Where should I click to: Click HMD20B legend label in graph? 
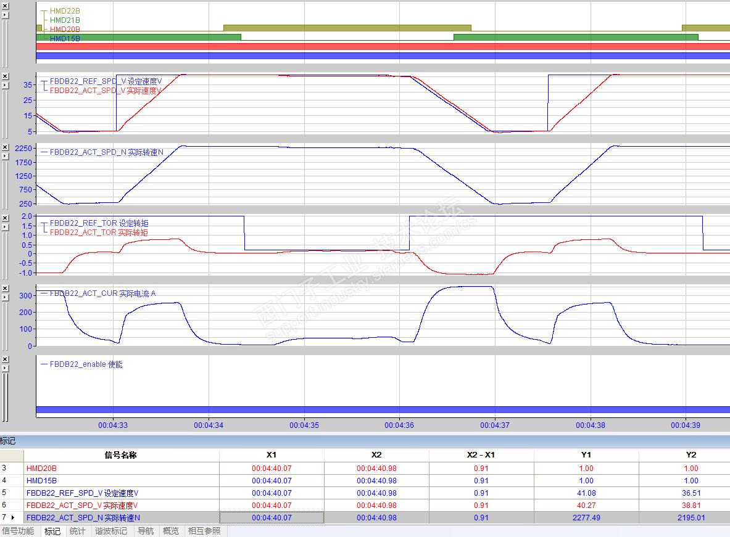click(65, 30)
